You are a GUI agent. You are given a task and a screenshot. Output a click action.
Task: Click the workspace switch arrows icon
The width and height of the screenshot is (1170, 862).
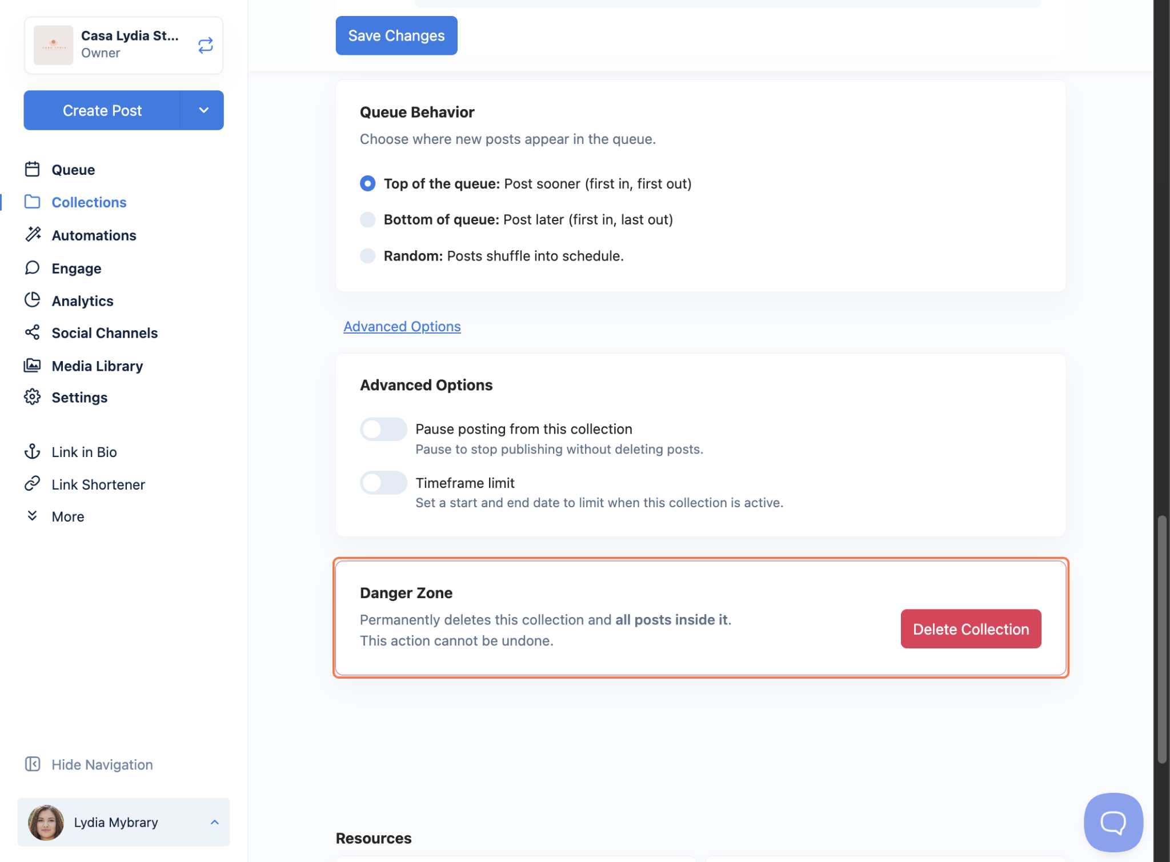pyautogui.click(x=205, y=45)
